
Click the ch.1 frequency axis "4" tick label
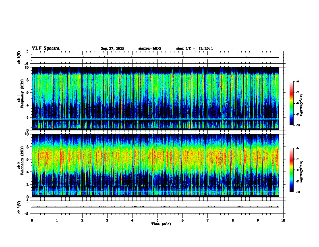(28, 105)
